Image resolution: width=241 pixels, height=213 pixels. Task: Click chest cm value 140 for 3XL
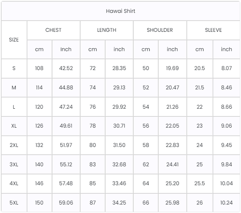pyautogui.click(x=39, y=164)
